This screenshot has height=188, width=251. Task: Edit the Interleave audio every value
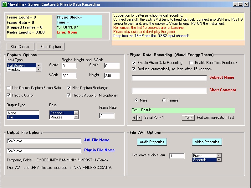(177, 156)
